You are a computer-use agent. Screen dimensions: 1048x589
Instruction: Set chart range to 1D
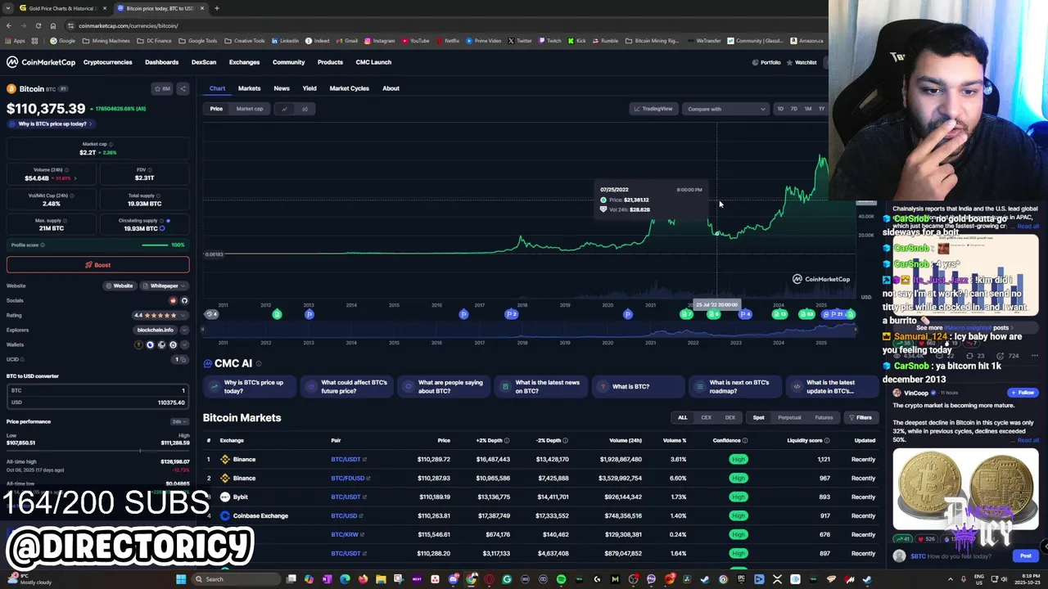[x=780, y=109]
